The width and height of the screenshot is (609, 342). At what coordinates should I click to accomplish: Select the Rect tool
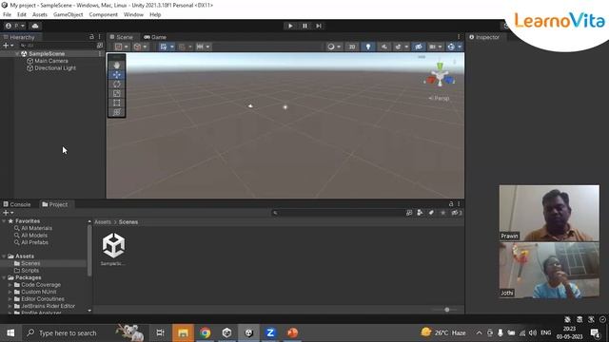pyautogui.click(x=116, y=103)
